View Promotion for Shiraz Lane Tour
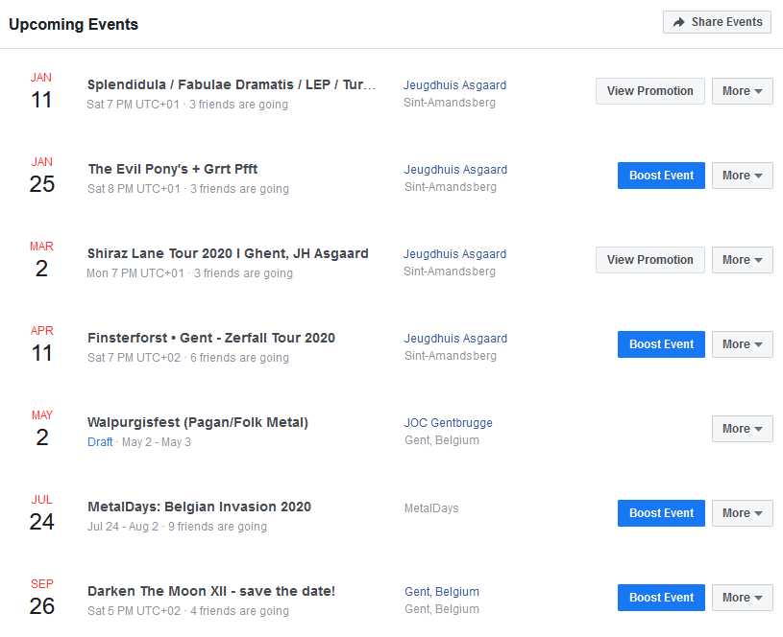 click(x=649, y=260)
